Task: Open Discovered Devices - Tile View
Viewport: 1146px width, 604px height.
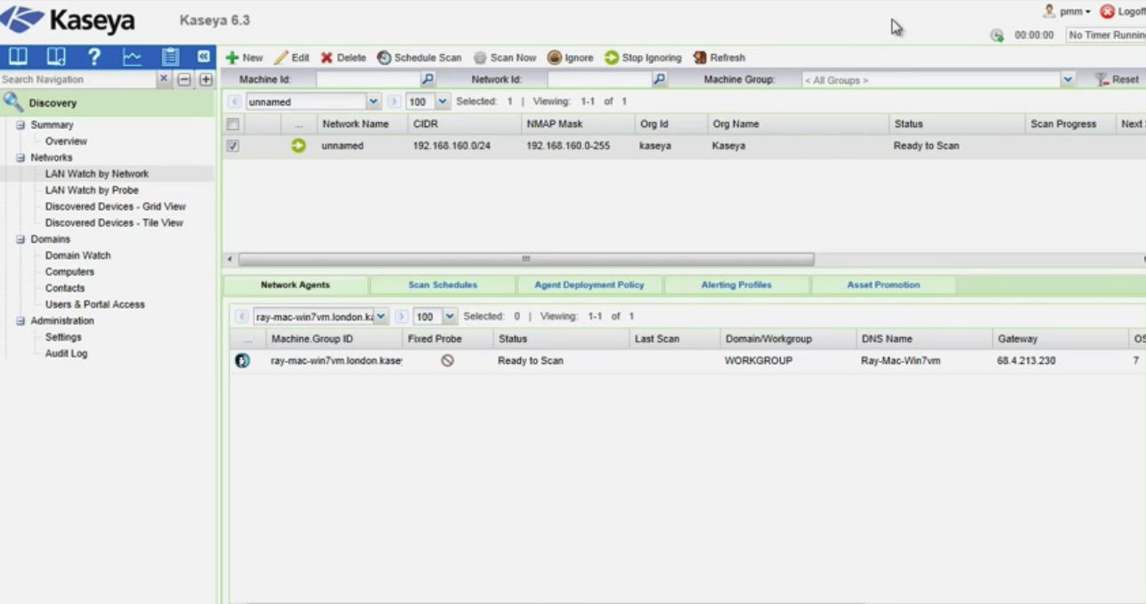Action: click(x=114, y=223)
